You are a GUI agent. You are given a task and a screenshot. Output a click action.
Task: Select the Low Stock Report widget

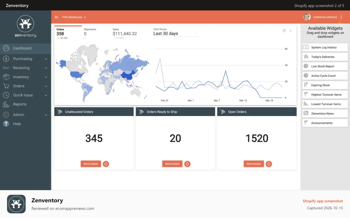pos(325,66)
